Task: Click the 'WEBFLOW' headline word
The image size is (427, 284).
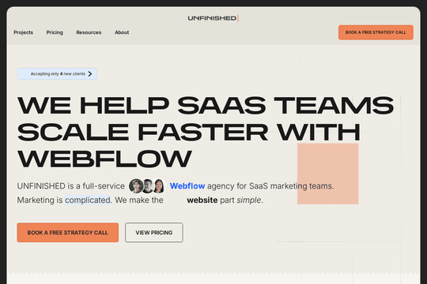Action: 104,159
